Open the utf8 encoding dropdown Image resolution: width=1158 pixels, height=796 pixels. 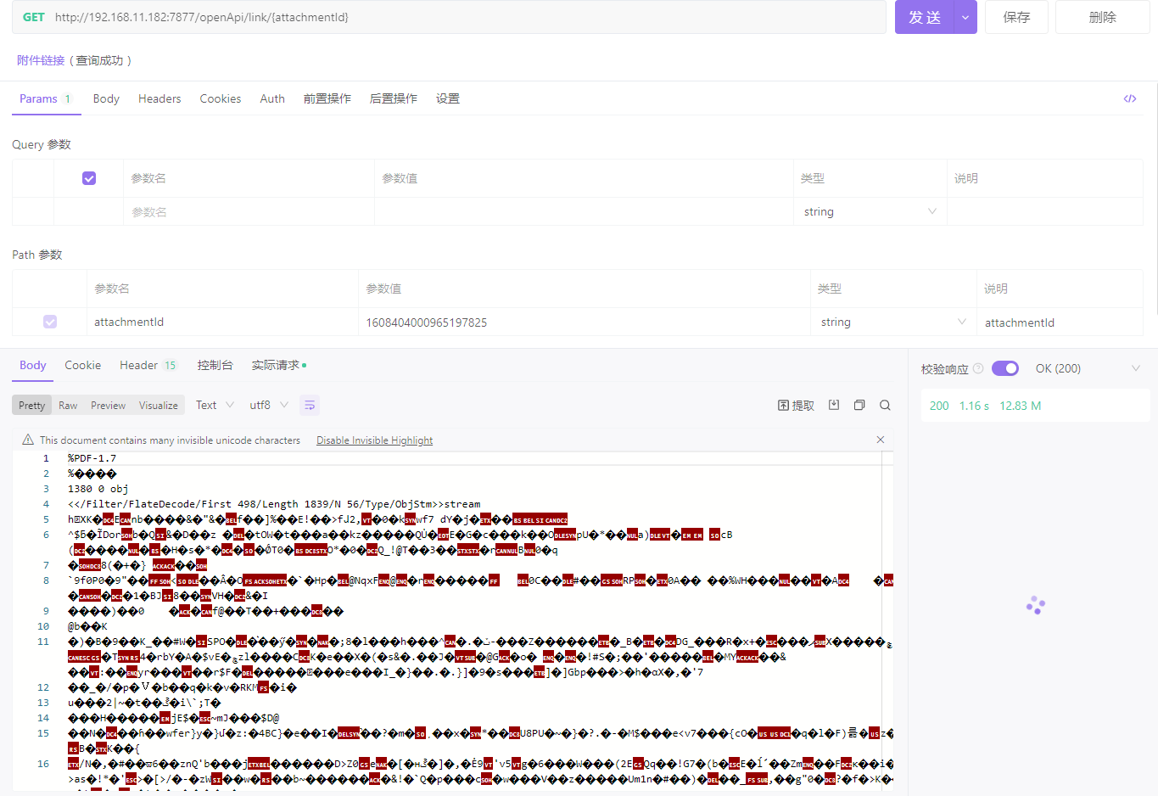pos(269,405)
